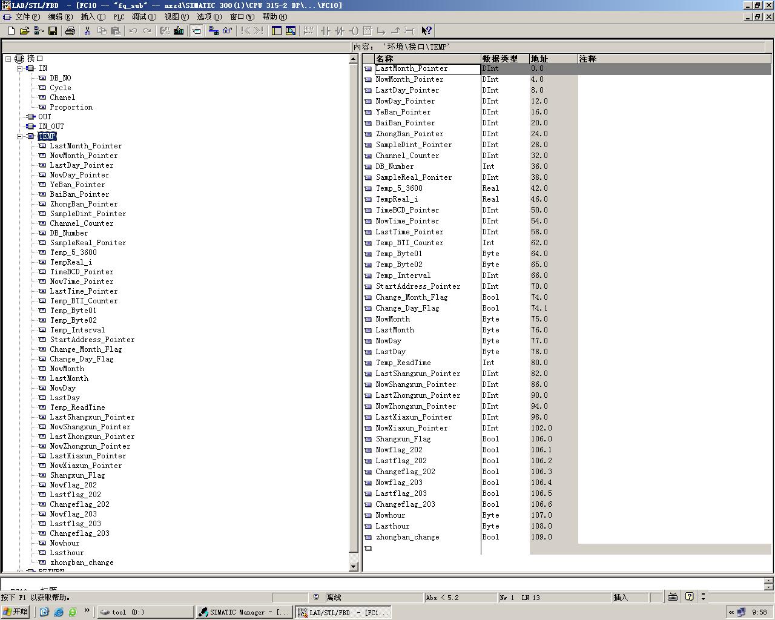Click the tree panel scroll down arrow
The width and height of the screenshot is (775, 620).
point(354,566)
